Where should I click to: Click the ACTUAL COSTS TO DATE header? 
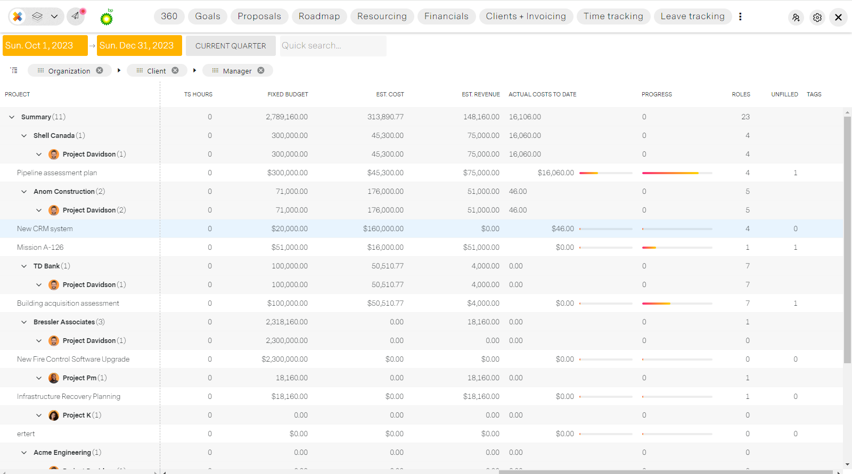(543, 94)
